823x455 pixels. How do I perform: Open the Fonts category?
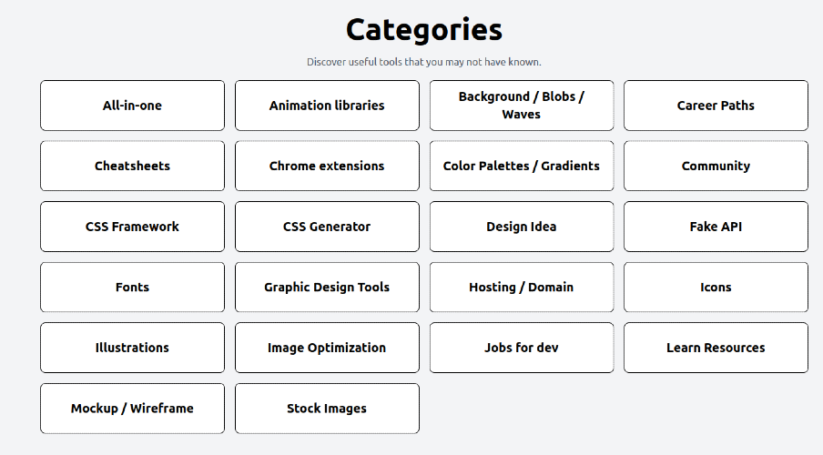pyautogui.click(x=132, y=287)
